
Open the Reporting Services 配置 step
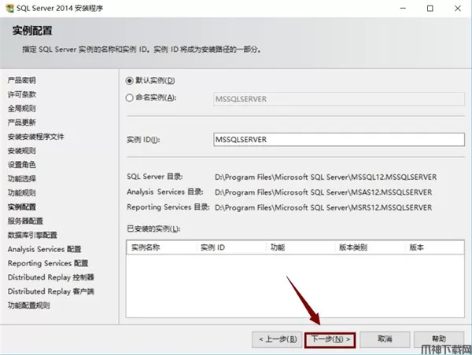(x=48, y=263)
